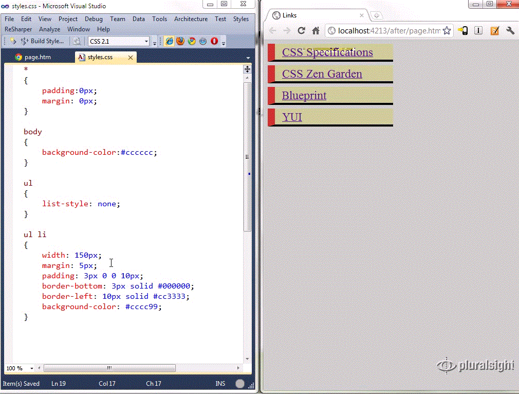Open the 100% zoom dropdown

32,368
